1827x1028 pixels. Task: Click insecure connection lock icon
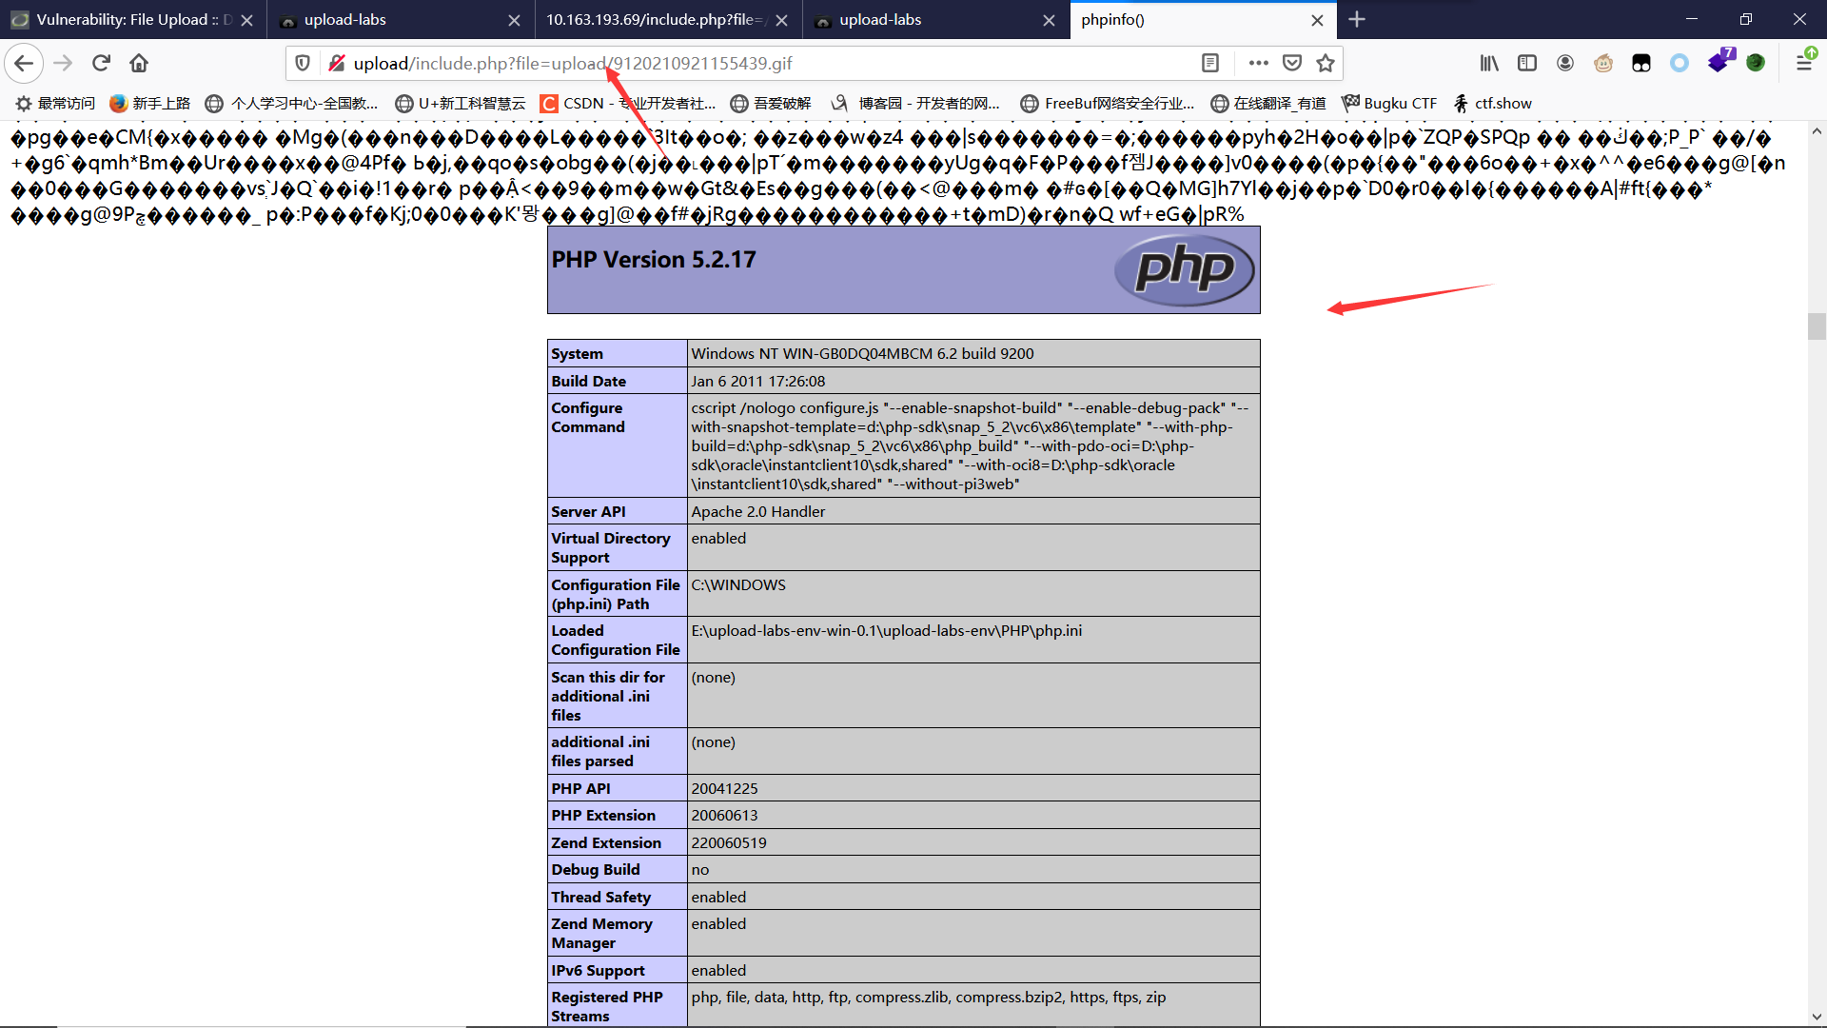tap(336, 63)
